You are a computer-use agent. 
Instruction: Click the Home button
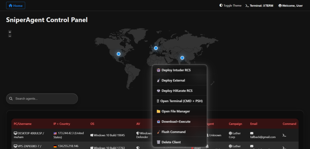point(15,5)
